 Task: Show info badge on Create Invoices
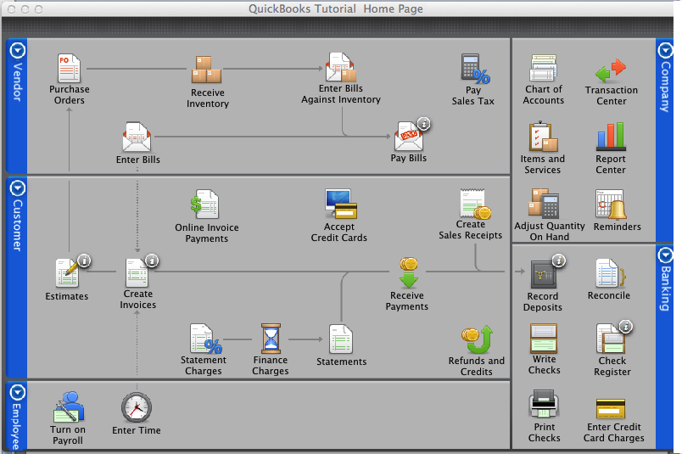pos(152,261)
